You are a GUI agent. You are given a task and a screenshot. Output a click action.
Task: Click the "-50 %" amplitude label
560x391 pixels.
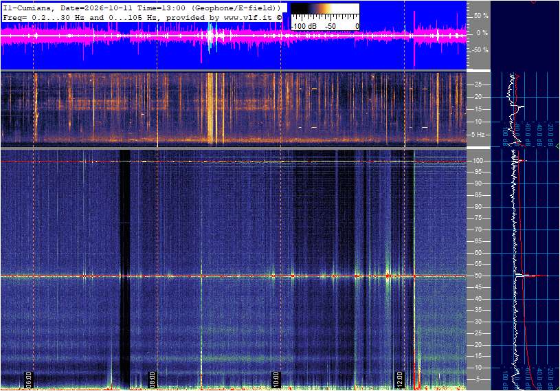coord(480,49)
